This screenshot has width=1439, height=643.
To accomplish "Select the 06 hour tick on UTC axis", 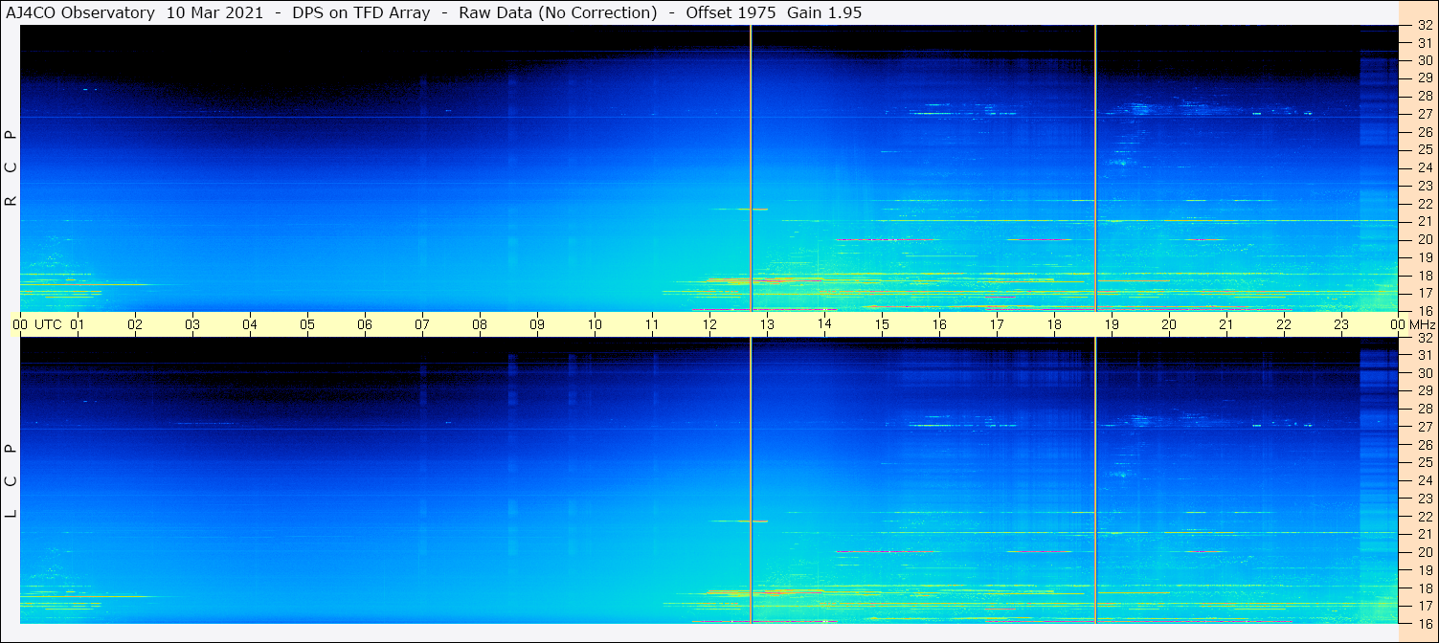I will (365, 324).
